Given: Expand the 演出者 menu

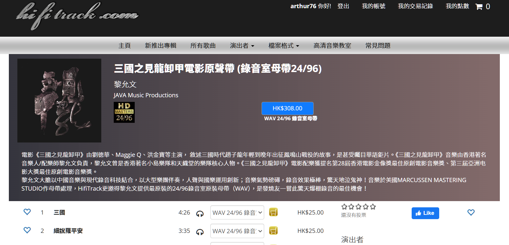Looking at the screenshot, I should pos(242,46).
